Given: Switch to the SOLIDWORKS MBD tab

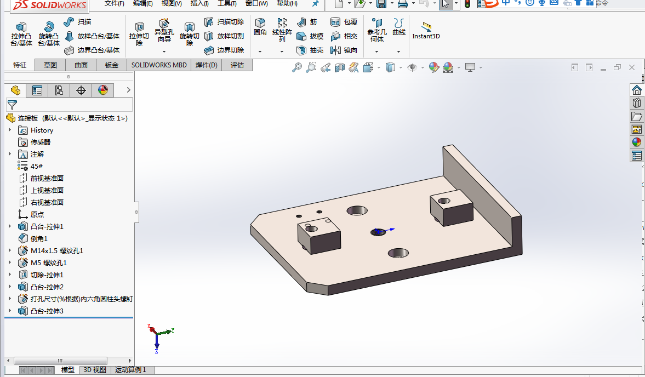Looking at the screenshot, I should (159, 65).
